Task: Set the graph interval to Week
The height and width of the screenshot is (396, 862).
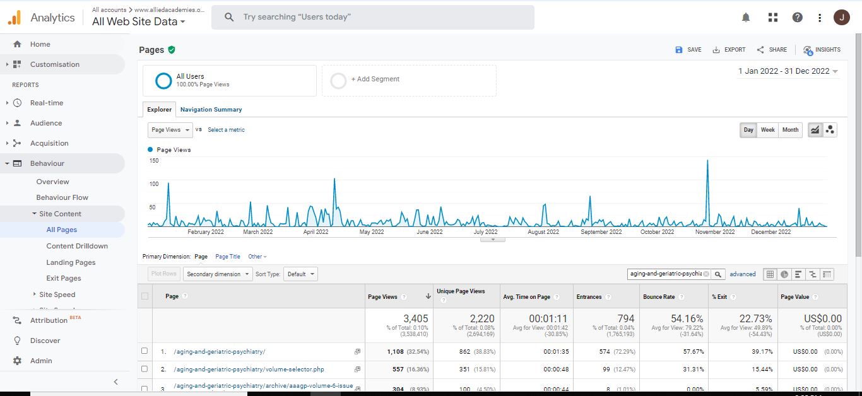Action: [x=767, y=130]
